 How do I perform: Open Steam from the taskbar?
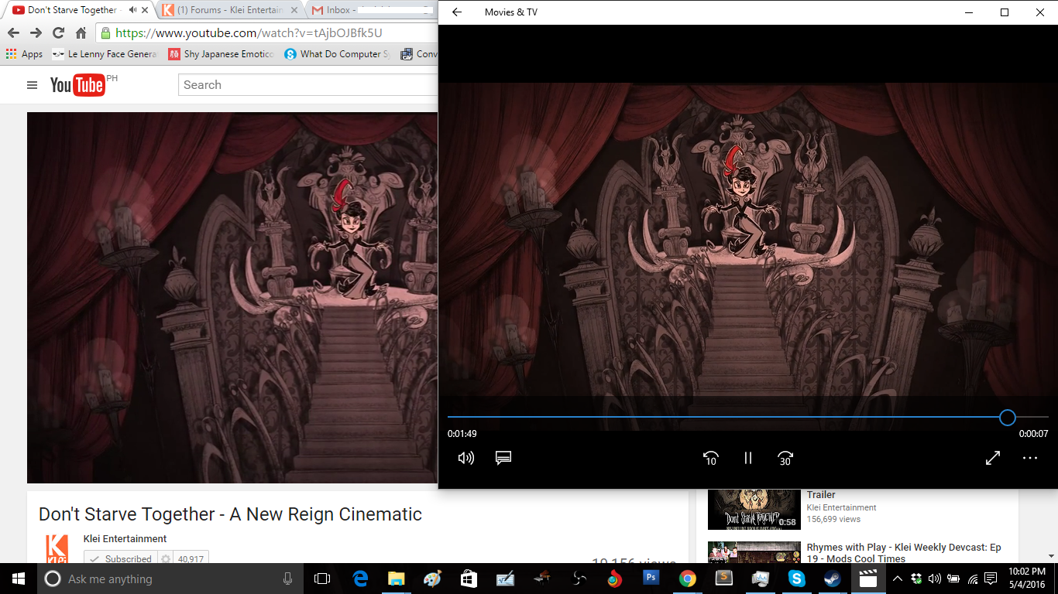click(833, 579)
